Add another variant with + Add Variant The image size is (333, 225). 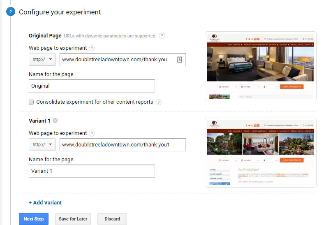pos(45,203)
